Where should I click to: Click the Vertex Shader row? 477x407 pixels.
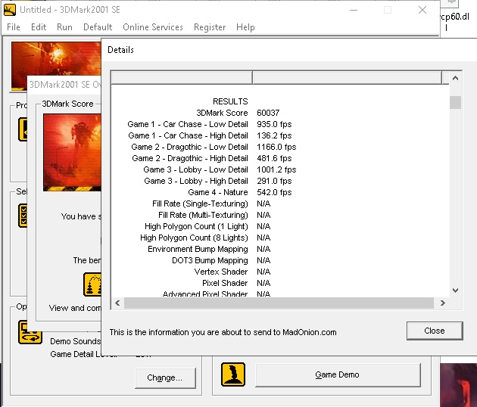232,272
